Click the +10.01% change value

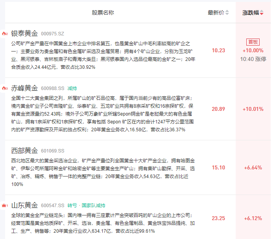[x=253, y=109]
